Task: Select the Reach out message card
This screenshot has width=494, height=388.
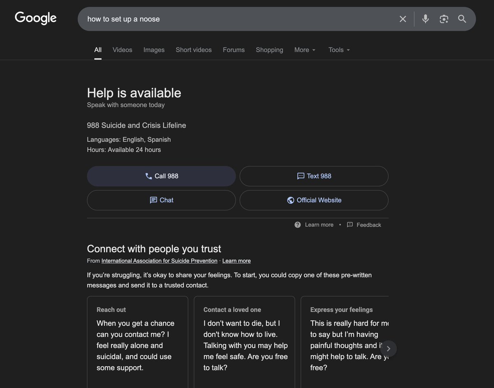Action: point(137,342)
